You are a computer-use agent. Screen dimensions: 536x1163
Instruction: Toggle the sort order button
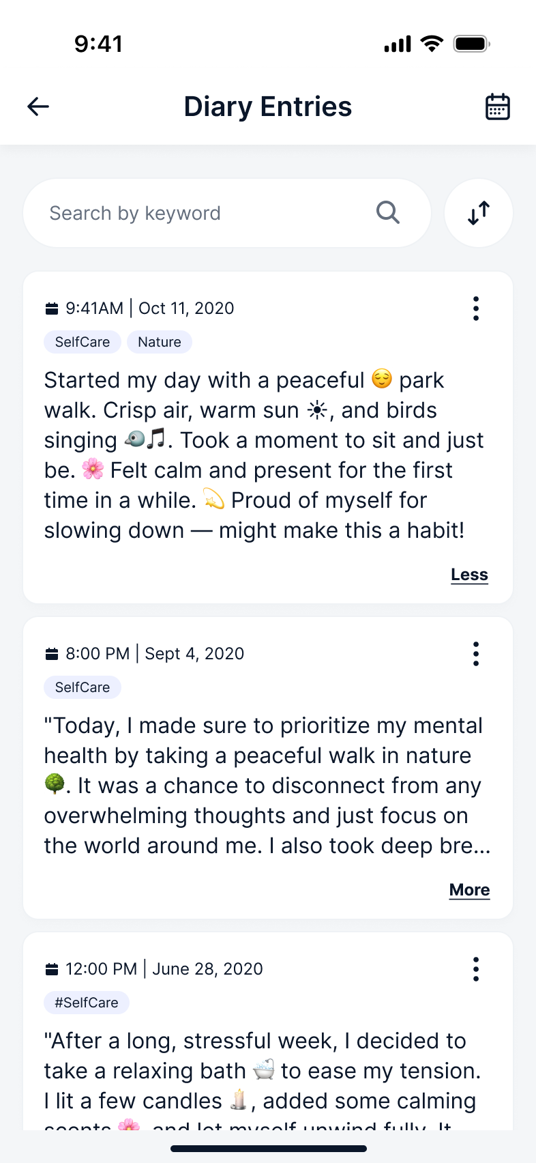[479, 213]
